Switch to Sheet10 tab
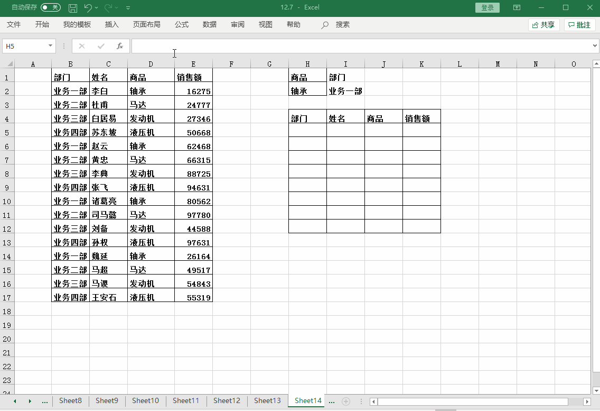Viewport: 600px width, 411px height. pyautogui.click(x=145, y=401)
